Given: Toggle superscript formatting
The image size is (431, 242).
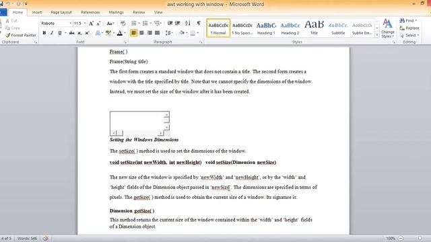Looking at the screenshot, I should coord(87,33).
